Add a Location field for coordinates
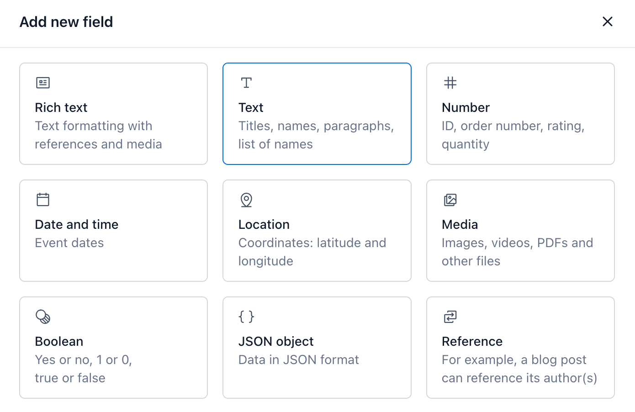The image size is (635, 412). point(317,231)
